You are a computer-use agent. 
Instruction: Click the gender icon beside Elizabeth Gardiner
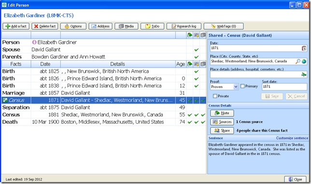[x=34, y=42]
